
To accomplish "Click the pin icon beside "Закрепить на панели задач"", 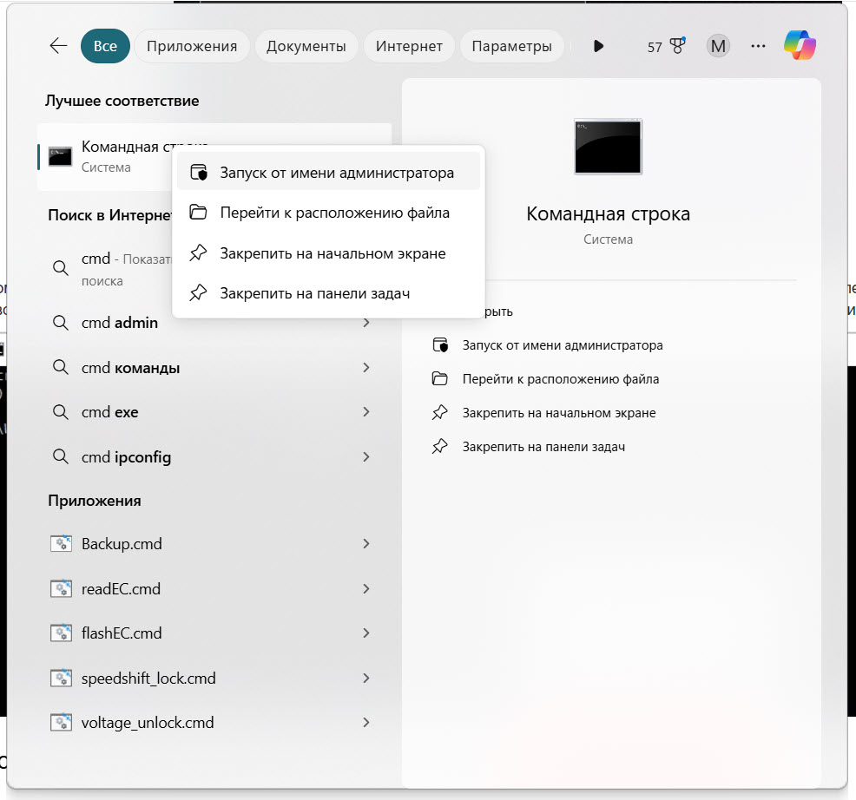I will [197, 292].
